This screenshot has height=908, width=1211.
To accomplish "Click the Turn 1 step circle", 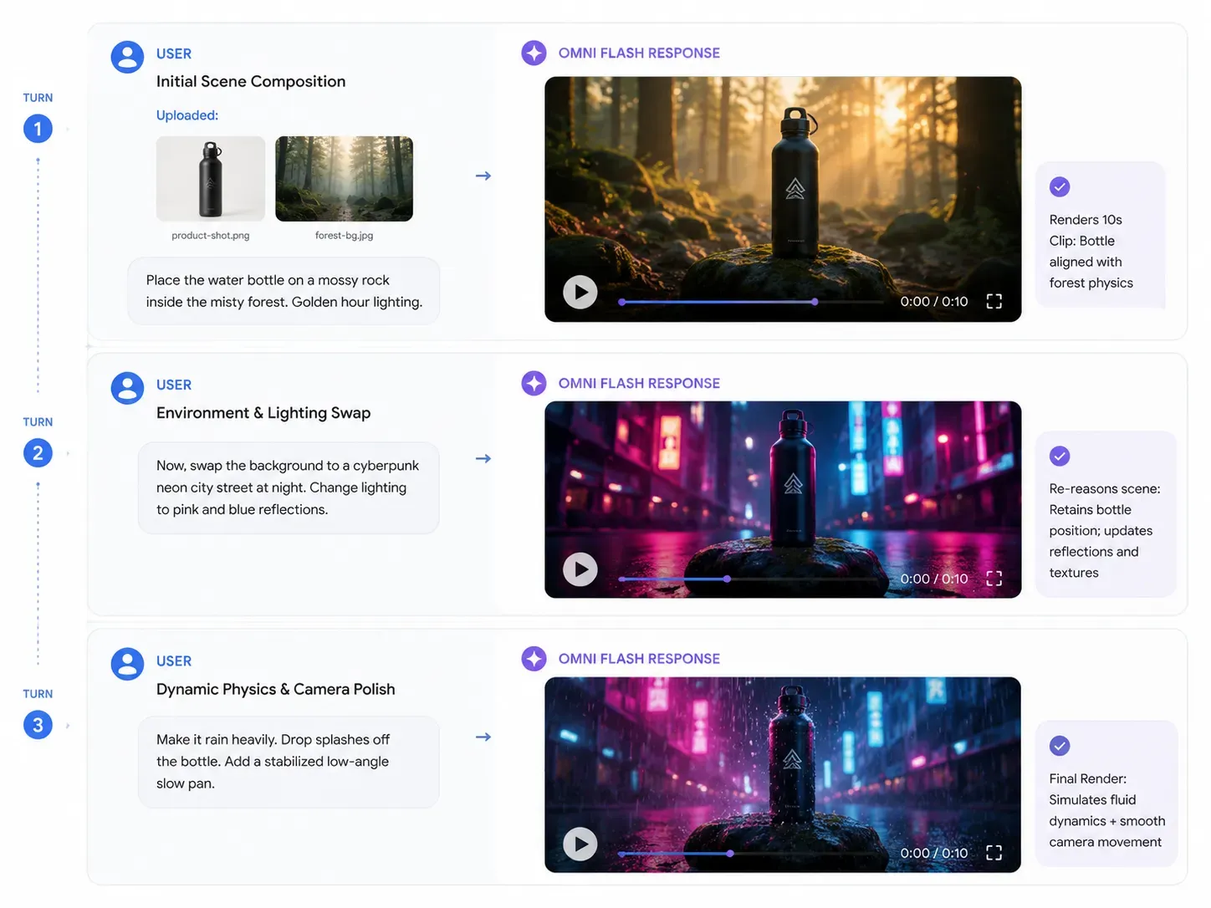I will point(38,129).
